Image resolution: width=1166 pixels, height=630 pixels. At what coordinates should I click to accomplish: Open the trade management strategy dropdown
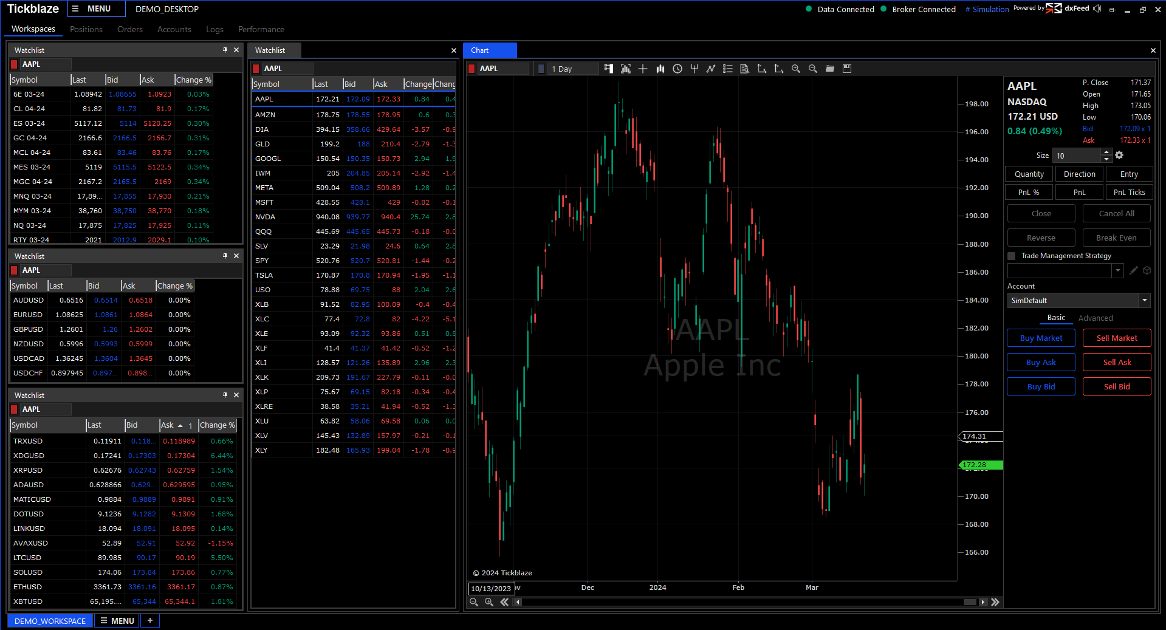coord(1117,271)
